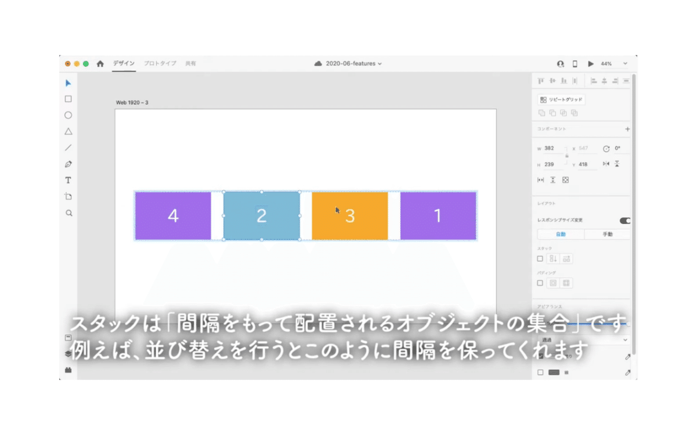Click the height field showing 239
The height and width of the screenshot is (435, 697).
pos(554,165)
